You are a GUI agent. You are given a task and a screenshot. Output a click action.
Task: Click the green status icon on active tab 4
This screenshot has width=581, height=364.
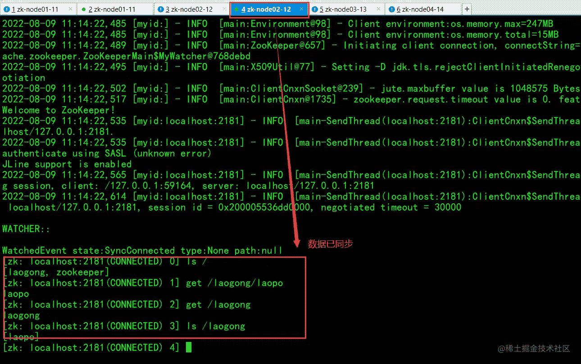click(236, 9)
